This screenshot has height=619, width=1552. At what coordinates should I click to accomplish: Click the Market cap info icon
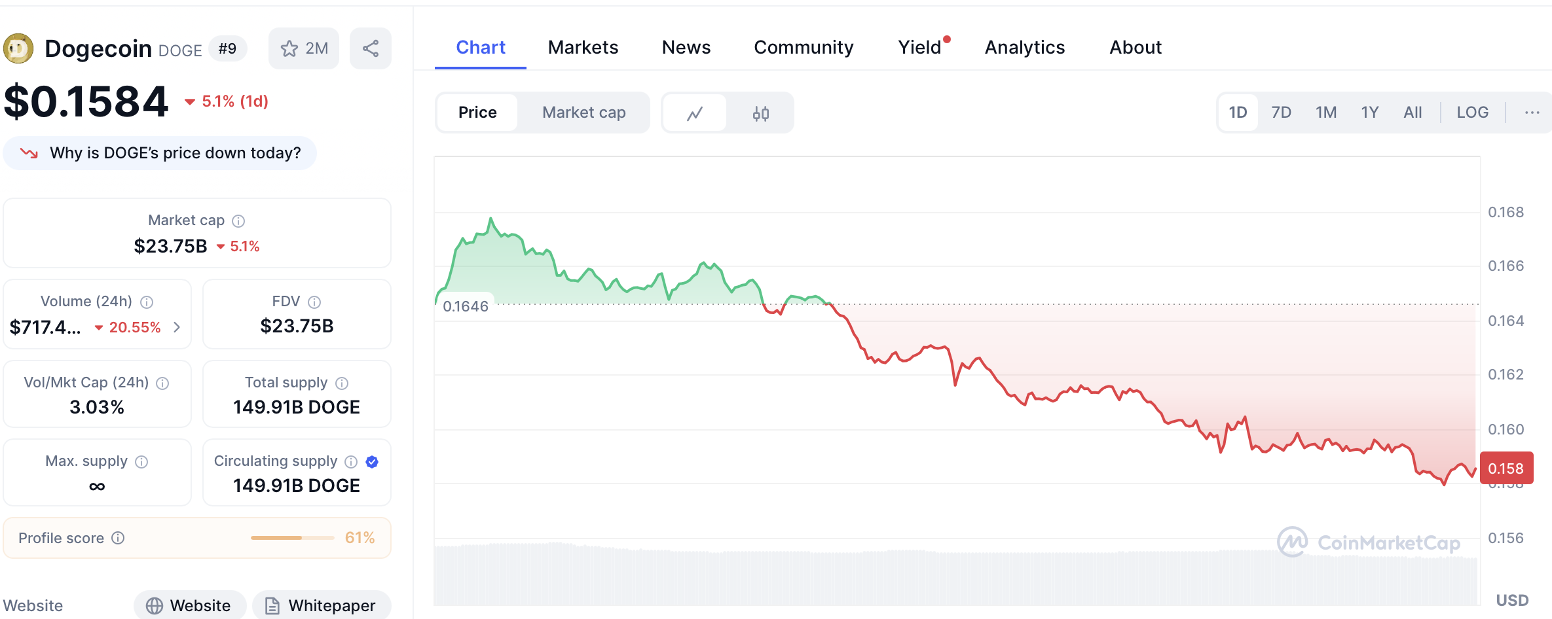(x=238, y=221)
